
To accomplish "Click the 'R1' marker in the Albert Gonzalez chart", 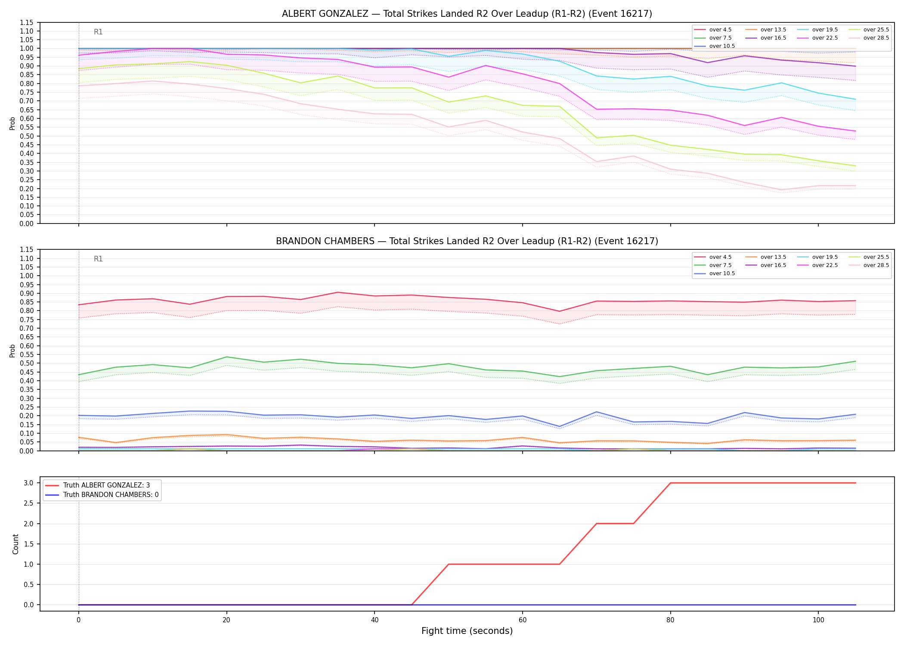I will point(98,32).
